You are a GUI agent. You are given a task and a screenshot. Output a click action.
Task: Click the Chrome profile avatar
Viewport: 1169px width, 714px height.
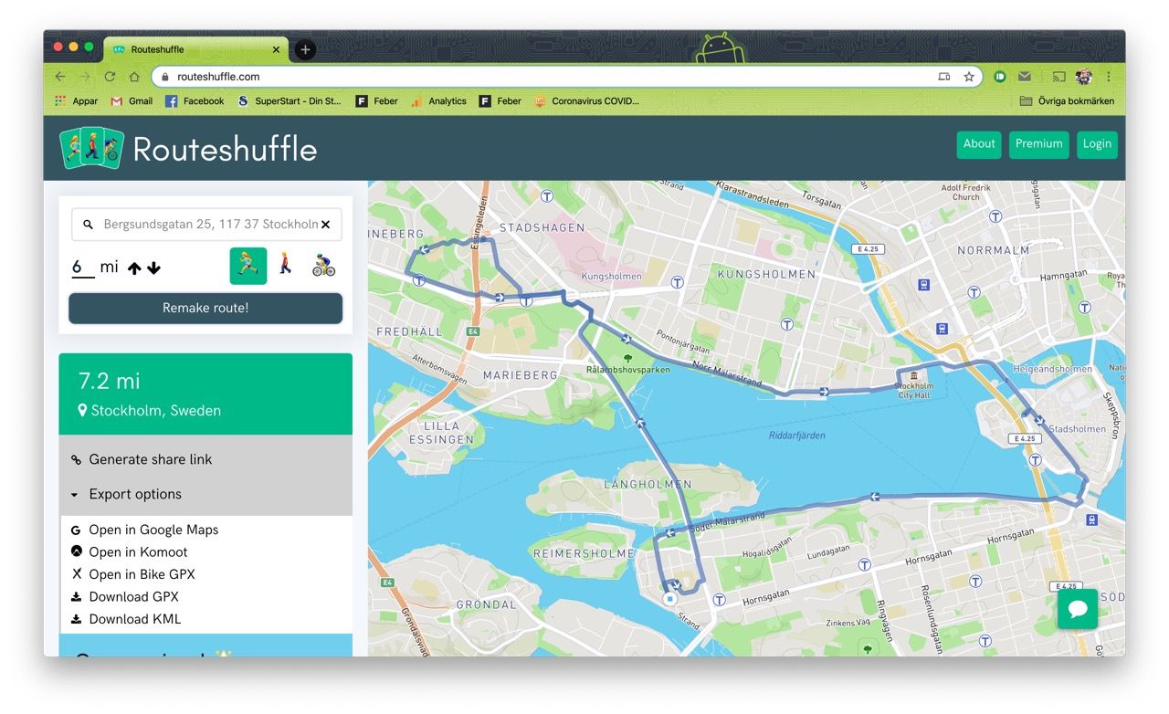pos(1084,77)
